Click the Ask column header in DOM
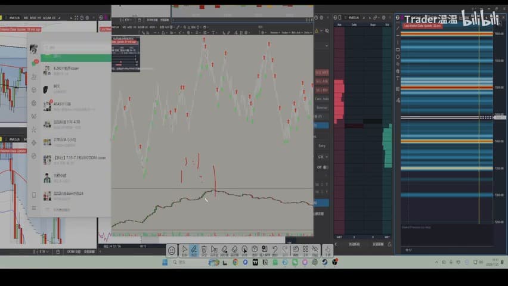This screenshot has height=286, width=508. tap(339, 24)
